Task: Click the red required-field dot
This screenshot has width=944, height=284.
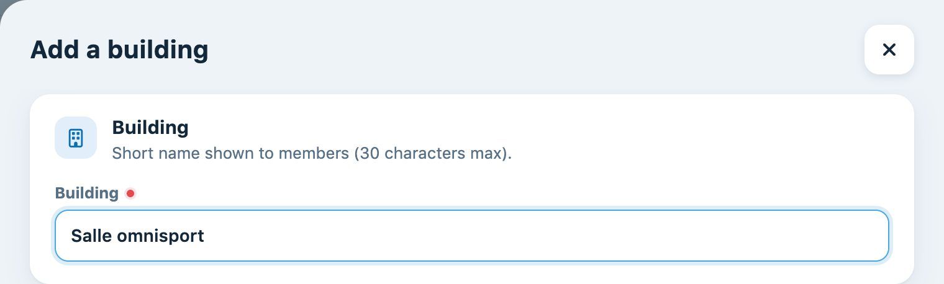Action: coord(130,193)
